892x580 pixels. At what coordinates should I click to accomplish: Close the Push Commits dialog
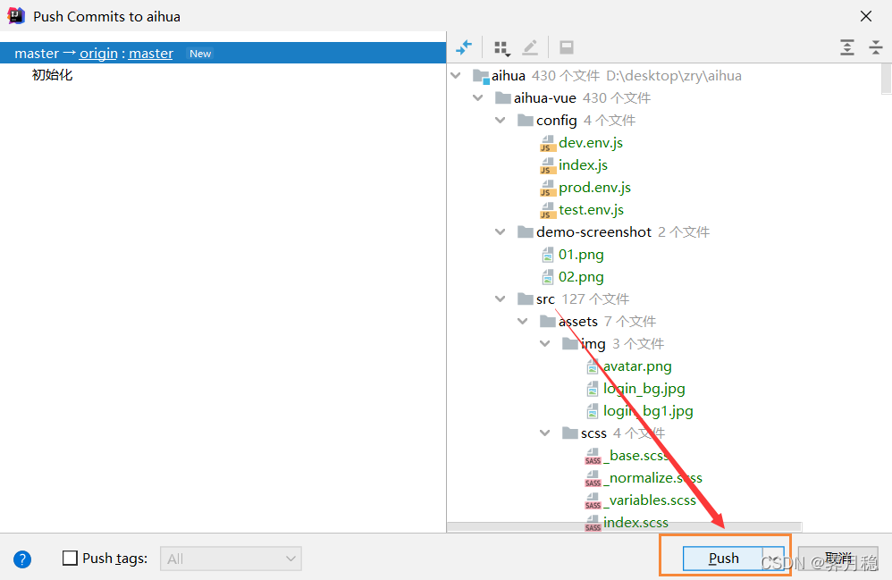coord(866,16)
